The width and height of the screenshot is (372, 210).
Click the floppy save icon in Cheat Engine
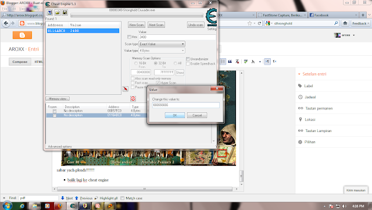(65, 12)
